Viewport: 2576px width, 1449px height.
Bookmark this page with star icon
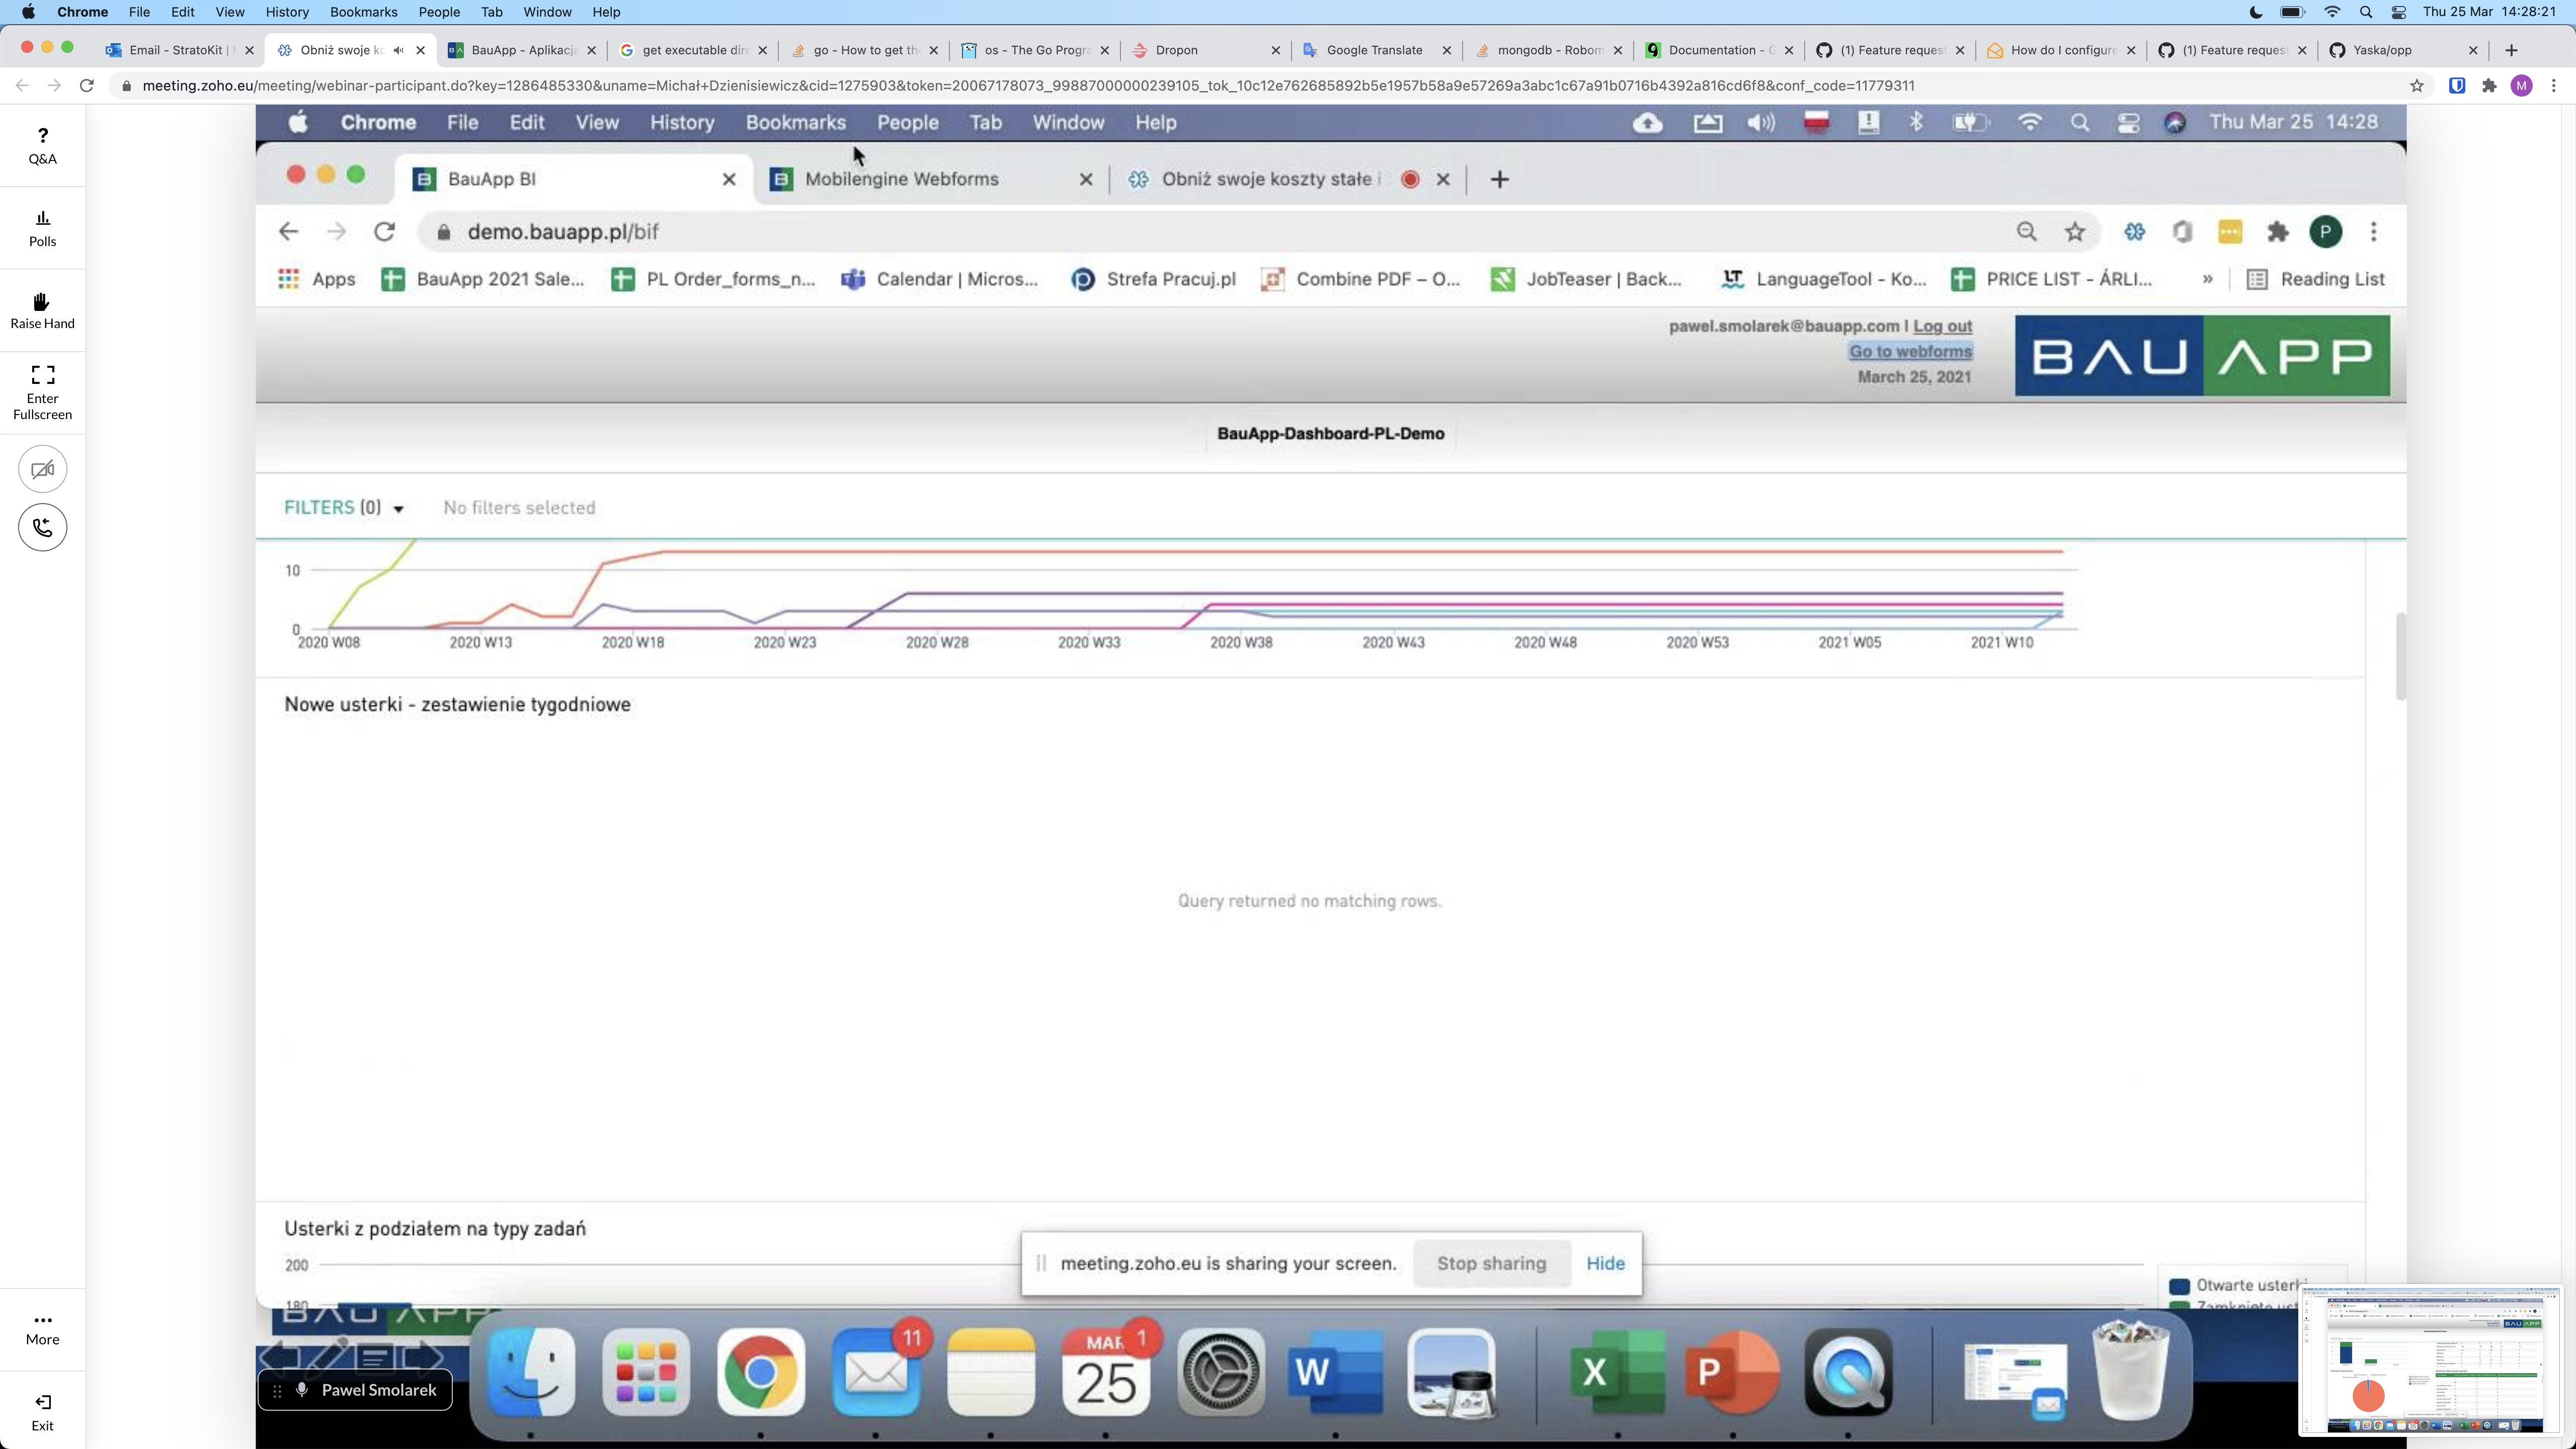click(x=2417, y=86)
